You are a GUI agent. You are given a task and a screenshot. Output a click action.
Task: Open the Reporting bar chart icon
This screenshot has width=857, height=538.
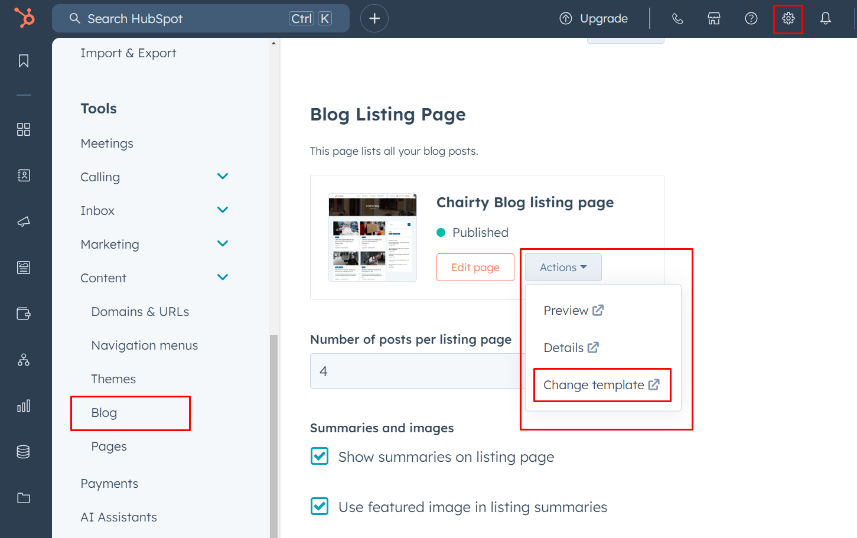click(24, 406)
